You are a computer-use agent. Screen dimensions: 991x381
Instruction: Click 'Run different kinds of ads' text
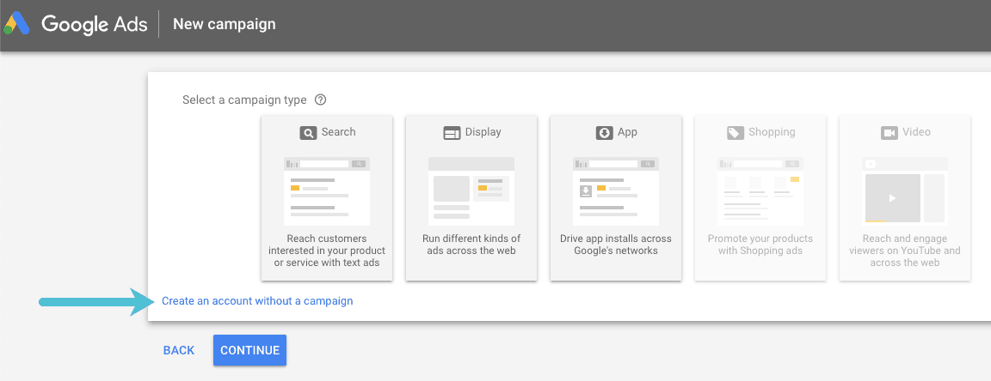point(471,245)
